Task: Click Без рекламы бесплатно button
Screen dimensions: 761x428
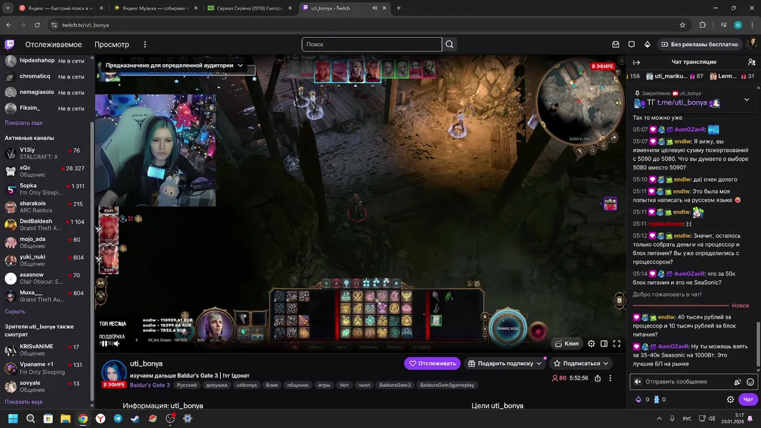Action: click(x=699, y=45)
